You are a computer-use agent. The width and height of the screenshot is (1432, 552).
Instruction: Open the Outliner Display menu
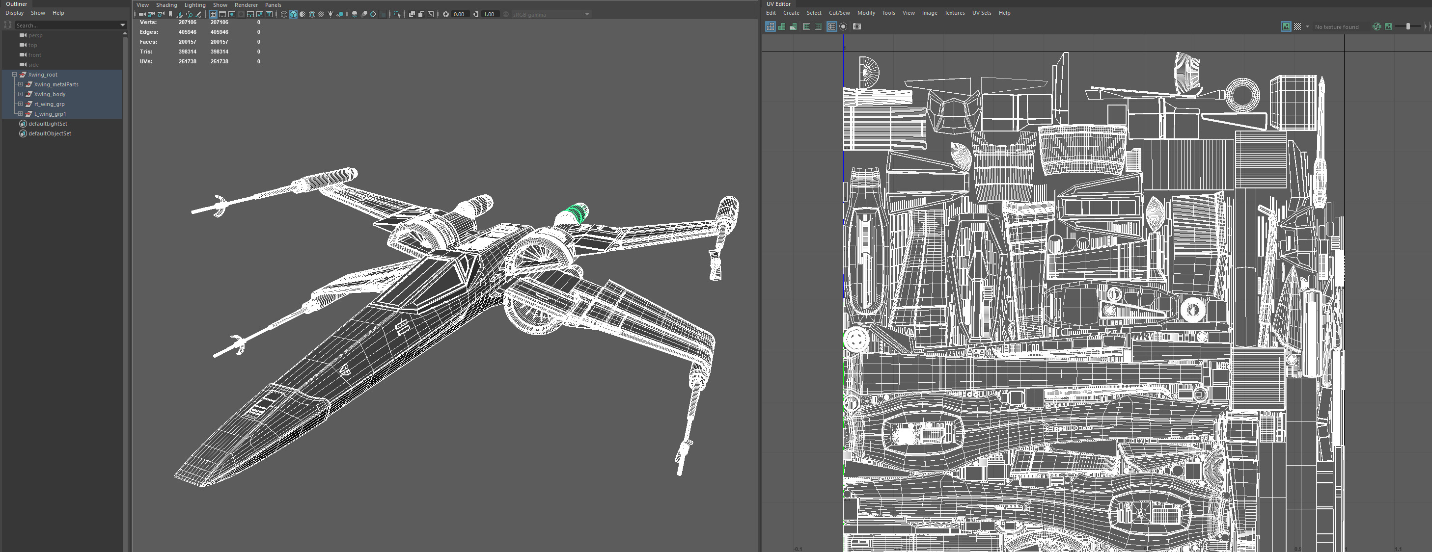[x=14, y=13]
